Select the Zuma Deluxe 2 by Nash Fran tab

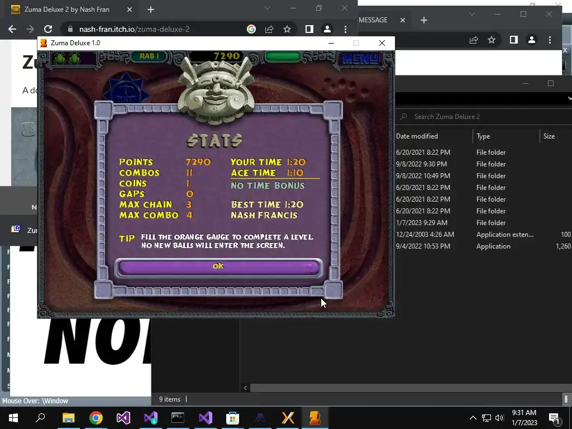click(67, 9)
